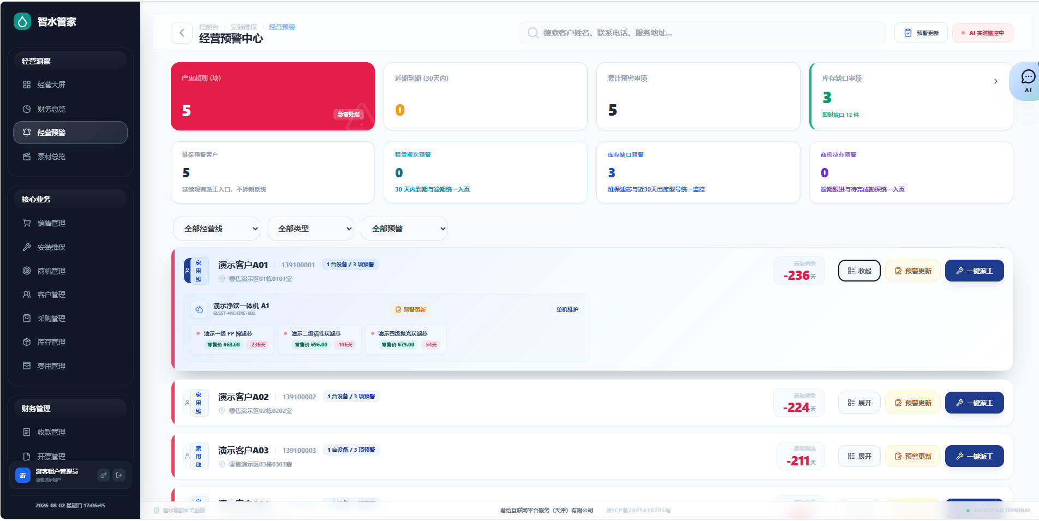Screen dimensions: 1039x521
Task: Expand 演示客户A02 with 展开 button
Action: (859, 403)
